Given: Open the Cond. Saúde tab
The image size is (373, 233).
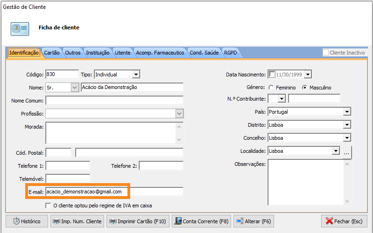Looking at the screenshot, I should 204,53.
